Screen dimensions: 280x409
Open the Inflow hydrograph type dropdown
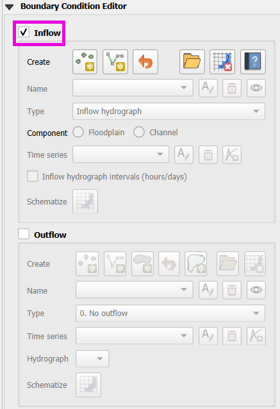click(169, 112)
